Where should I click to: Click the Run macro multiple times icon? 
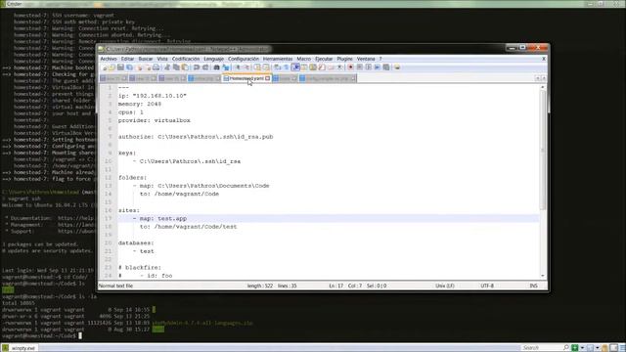(378, 67)
